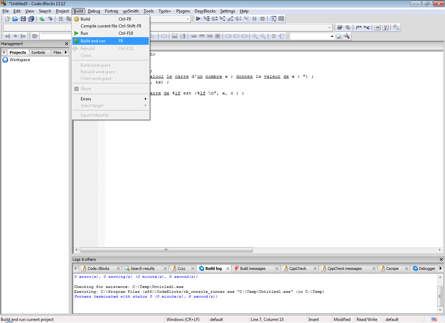Start debugger with Debug/Continue icon
Viewport: 445px width, 323px height.
198,19
